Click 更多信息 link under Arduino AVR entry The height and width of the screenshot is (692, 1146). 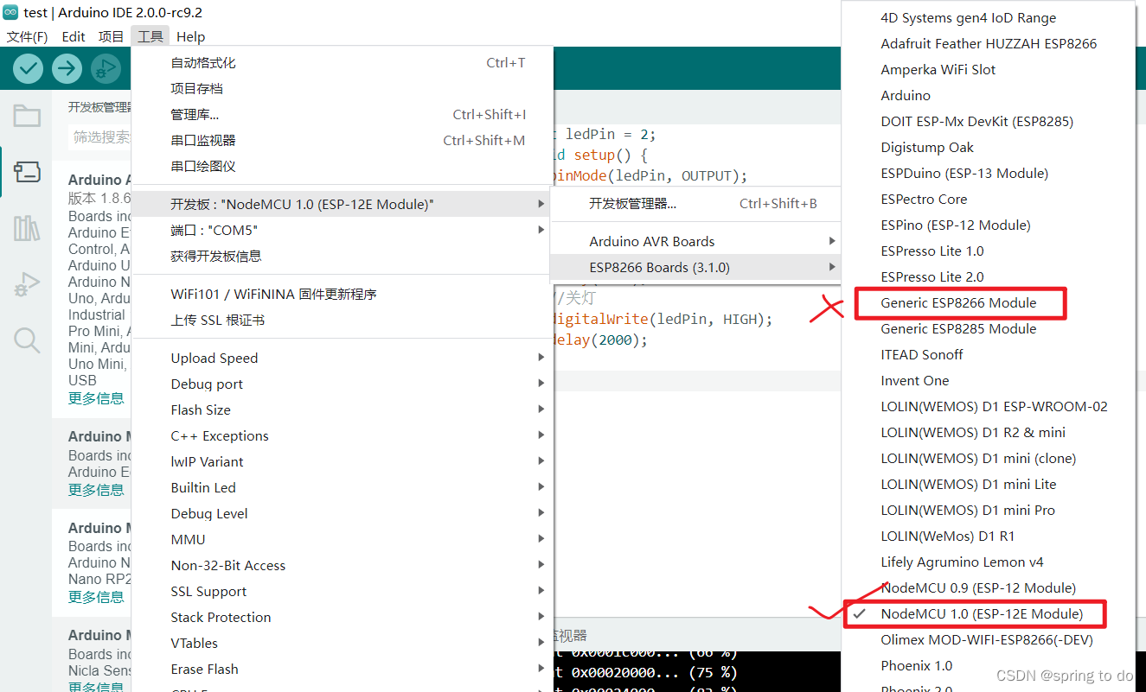[x=96, y=398]
